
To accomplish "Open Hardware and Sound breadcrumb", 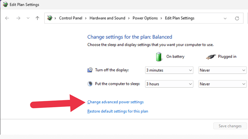I will (x=107, y=18).
